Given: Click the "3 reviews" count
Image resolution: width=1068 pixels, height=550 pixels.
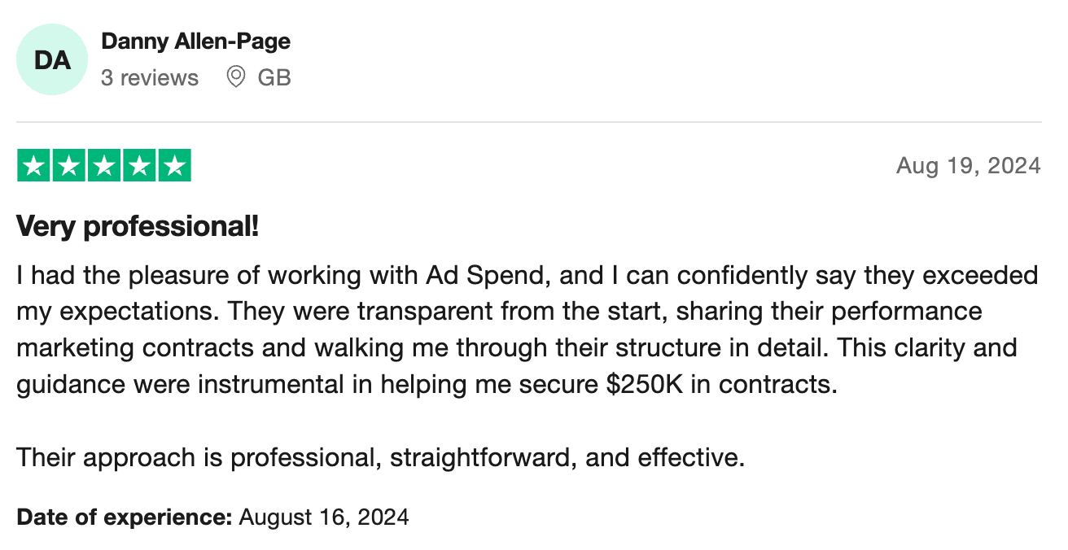Looking at the screenshot, I should point(150,78).
